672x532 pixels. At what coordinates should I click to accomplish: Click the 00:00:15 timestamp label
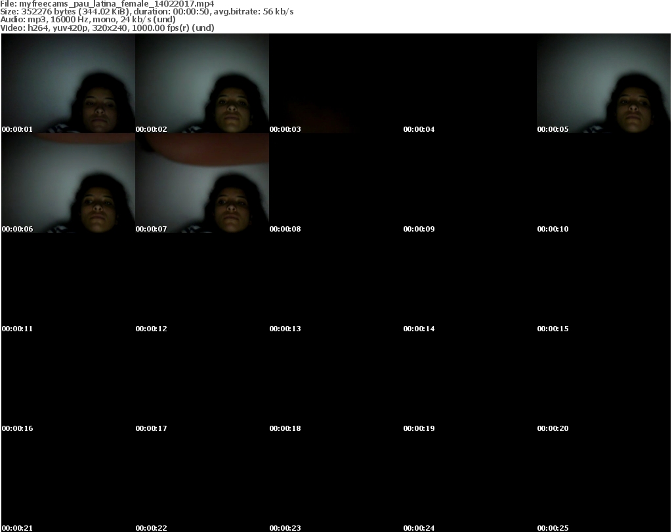[x=553, y=329]
